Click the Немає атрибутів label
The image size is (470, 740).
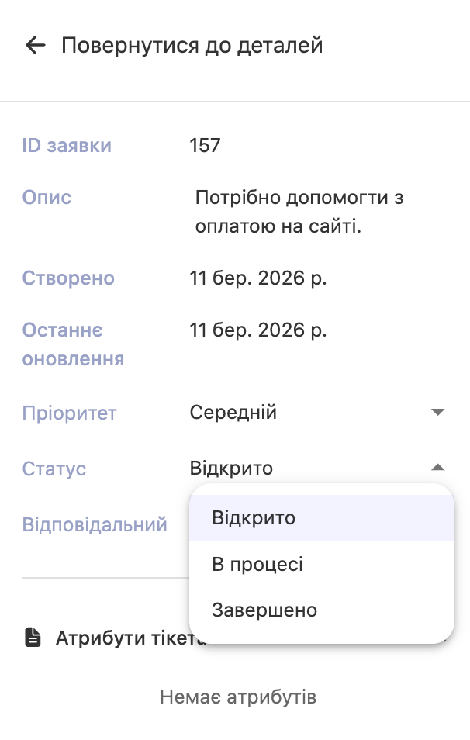(x=238, y=696)
